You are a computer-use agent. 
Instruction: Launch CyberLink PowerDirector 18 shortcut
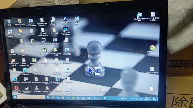(43, 32)
